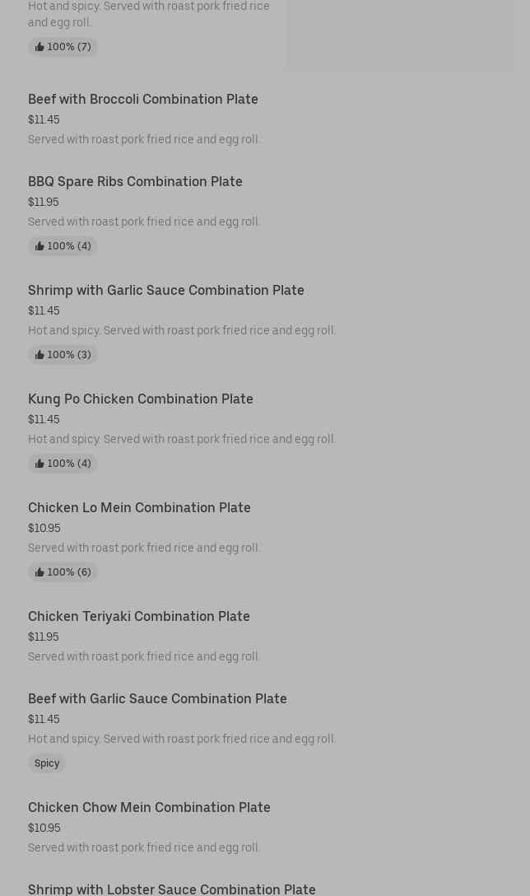This screenshot has width=530, height=896.
Task: Select Chicken Chow Mein Combination Plate title
Action: pyautogui.click(x=149, y=807)
